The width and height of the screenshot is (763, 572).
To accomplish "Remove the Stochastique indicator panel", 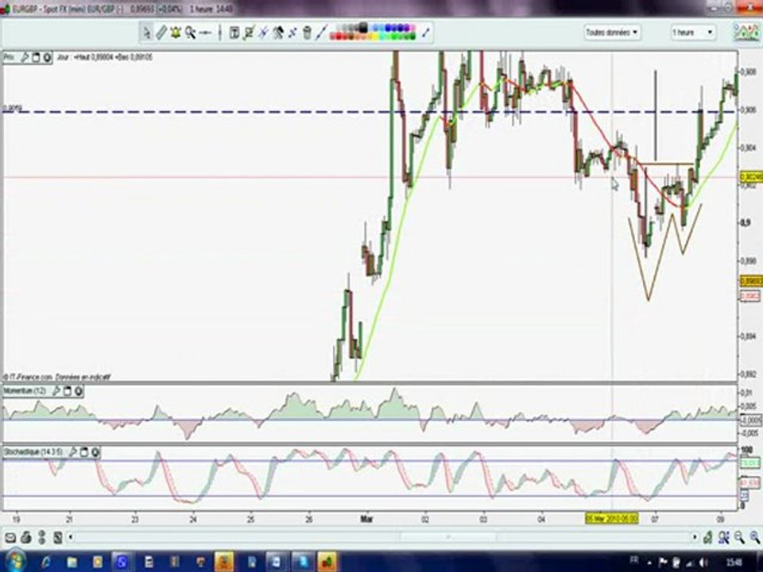I will coord(95,452).
